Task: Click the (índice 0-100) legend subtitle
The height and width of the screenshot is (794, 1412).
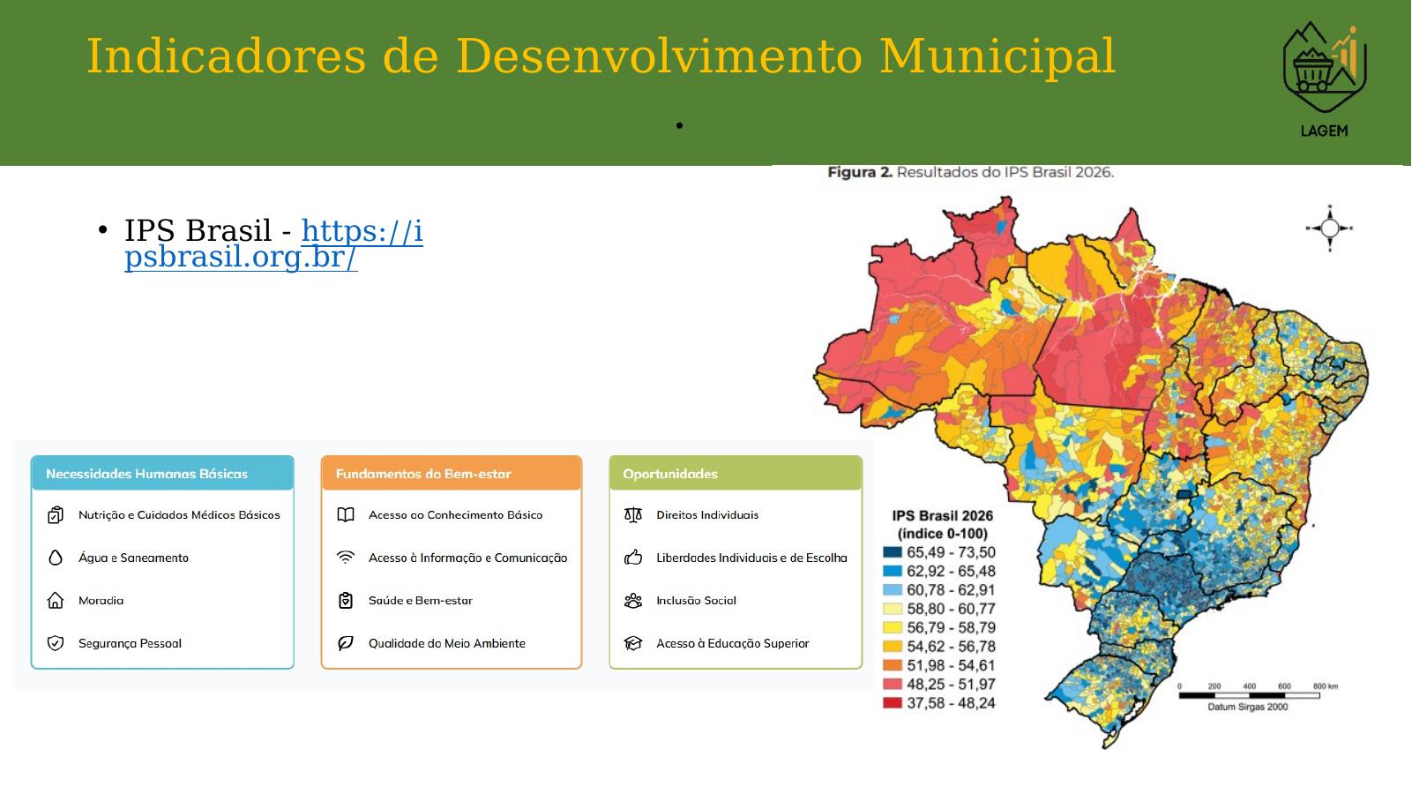Action: tap(942, 534)
